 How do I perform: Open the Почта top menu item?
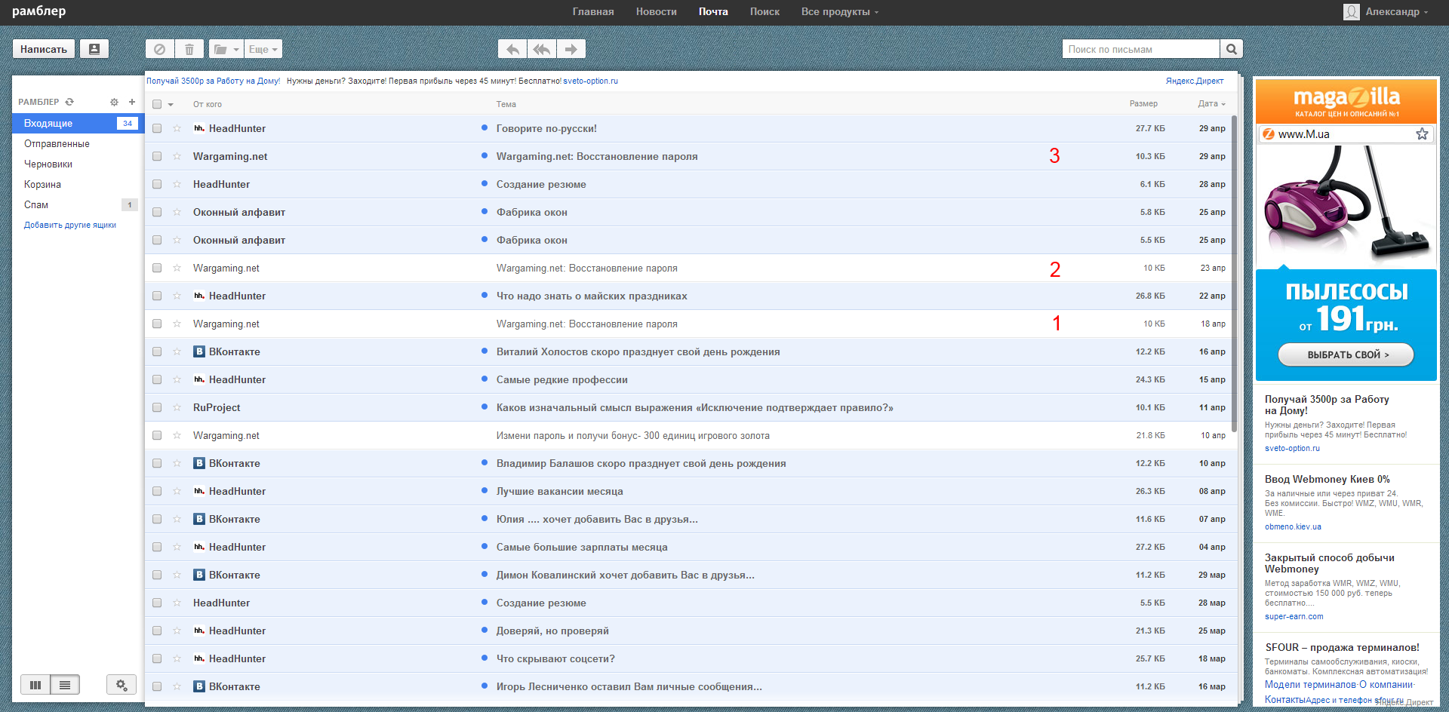click(713, 11)
